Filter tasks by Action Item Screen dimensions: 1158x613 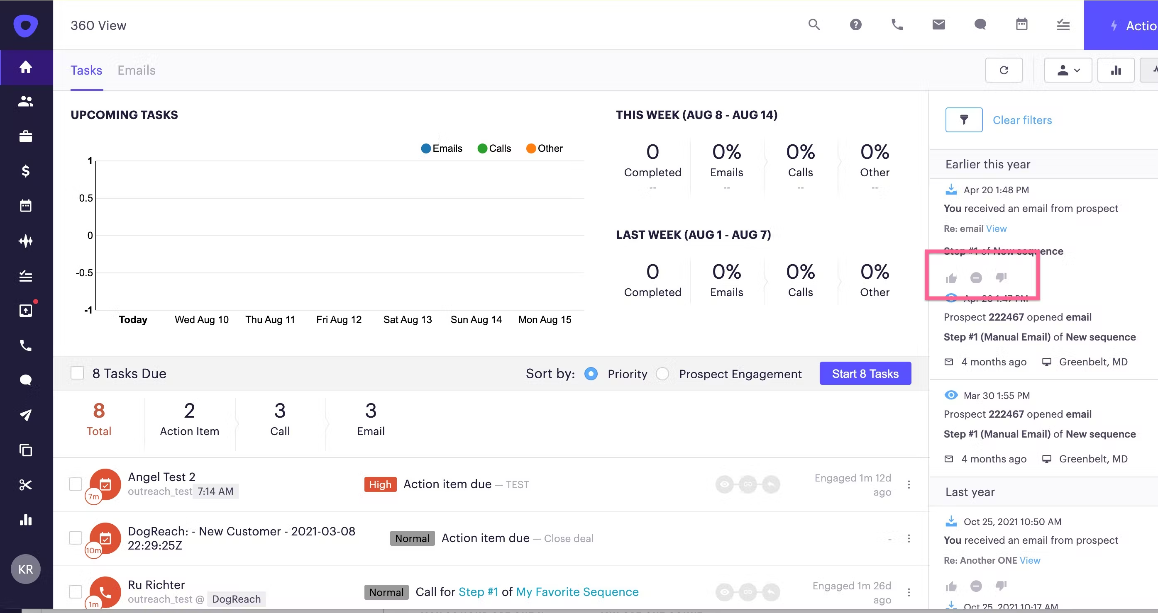coord(190,419)
